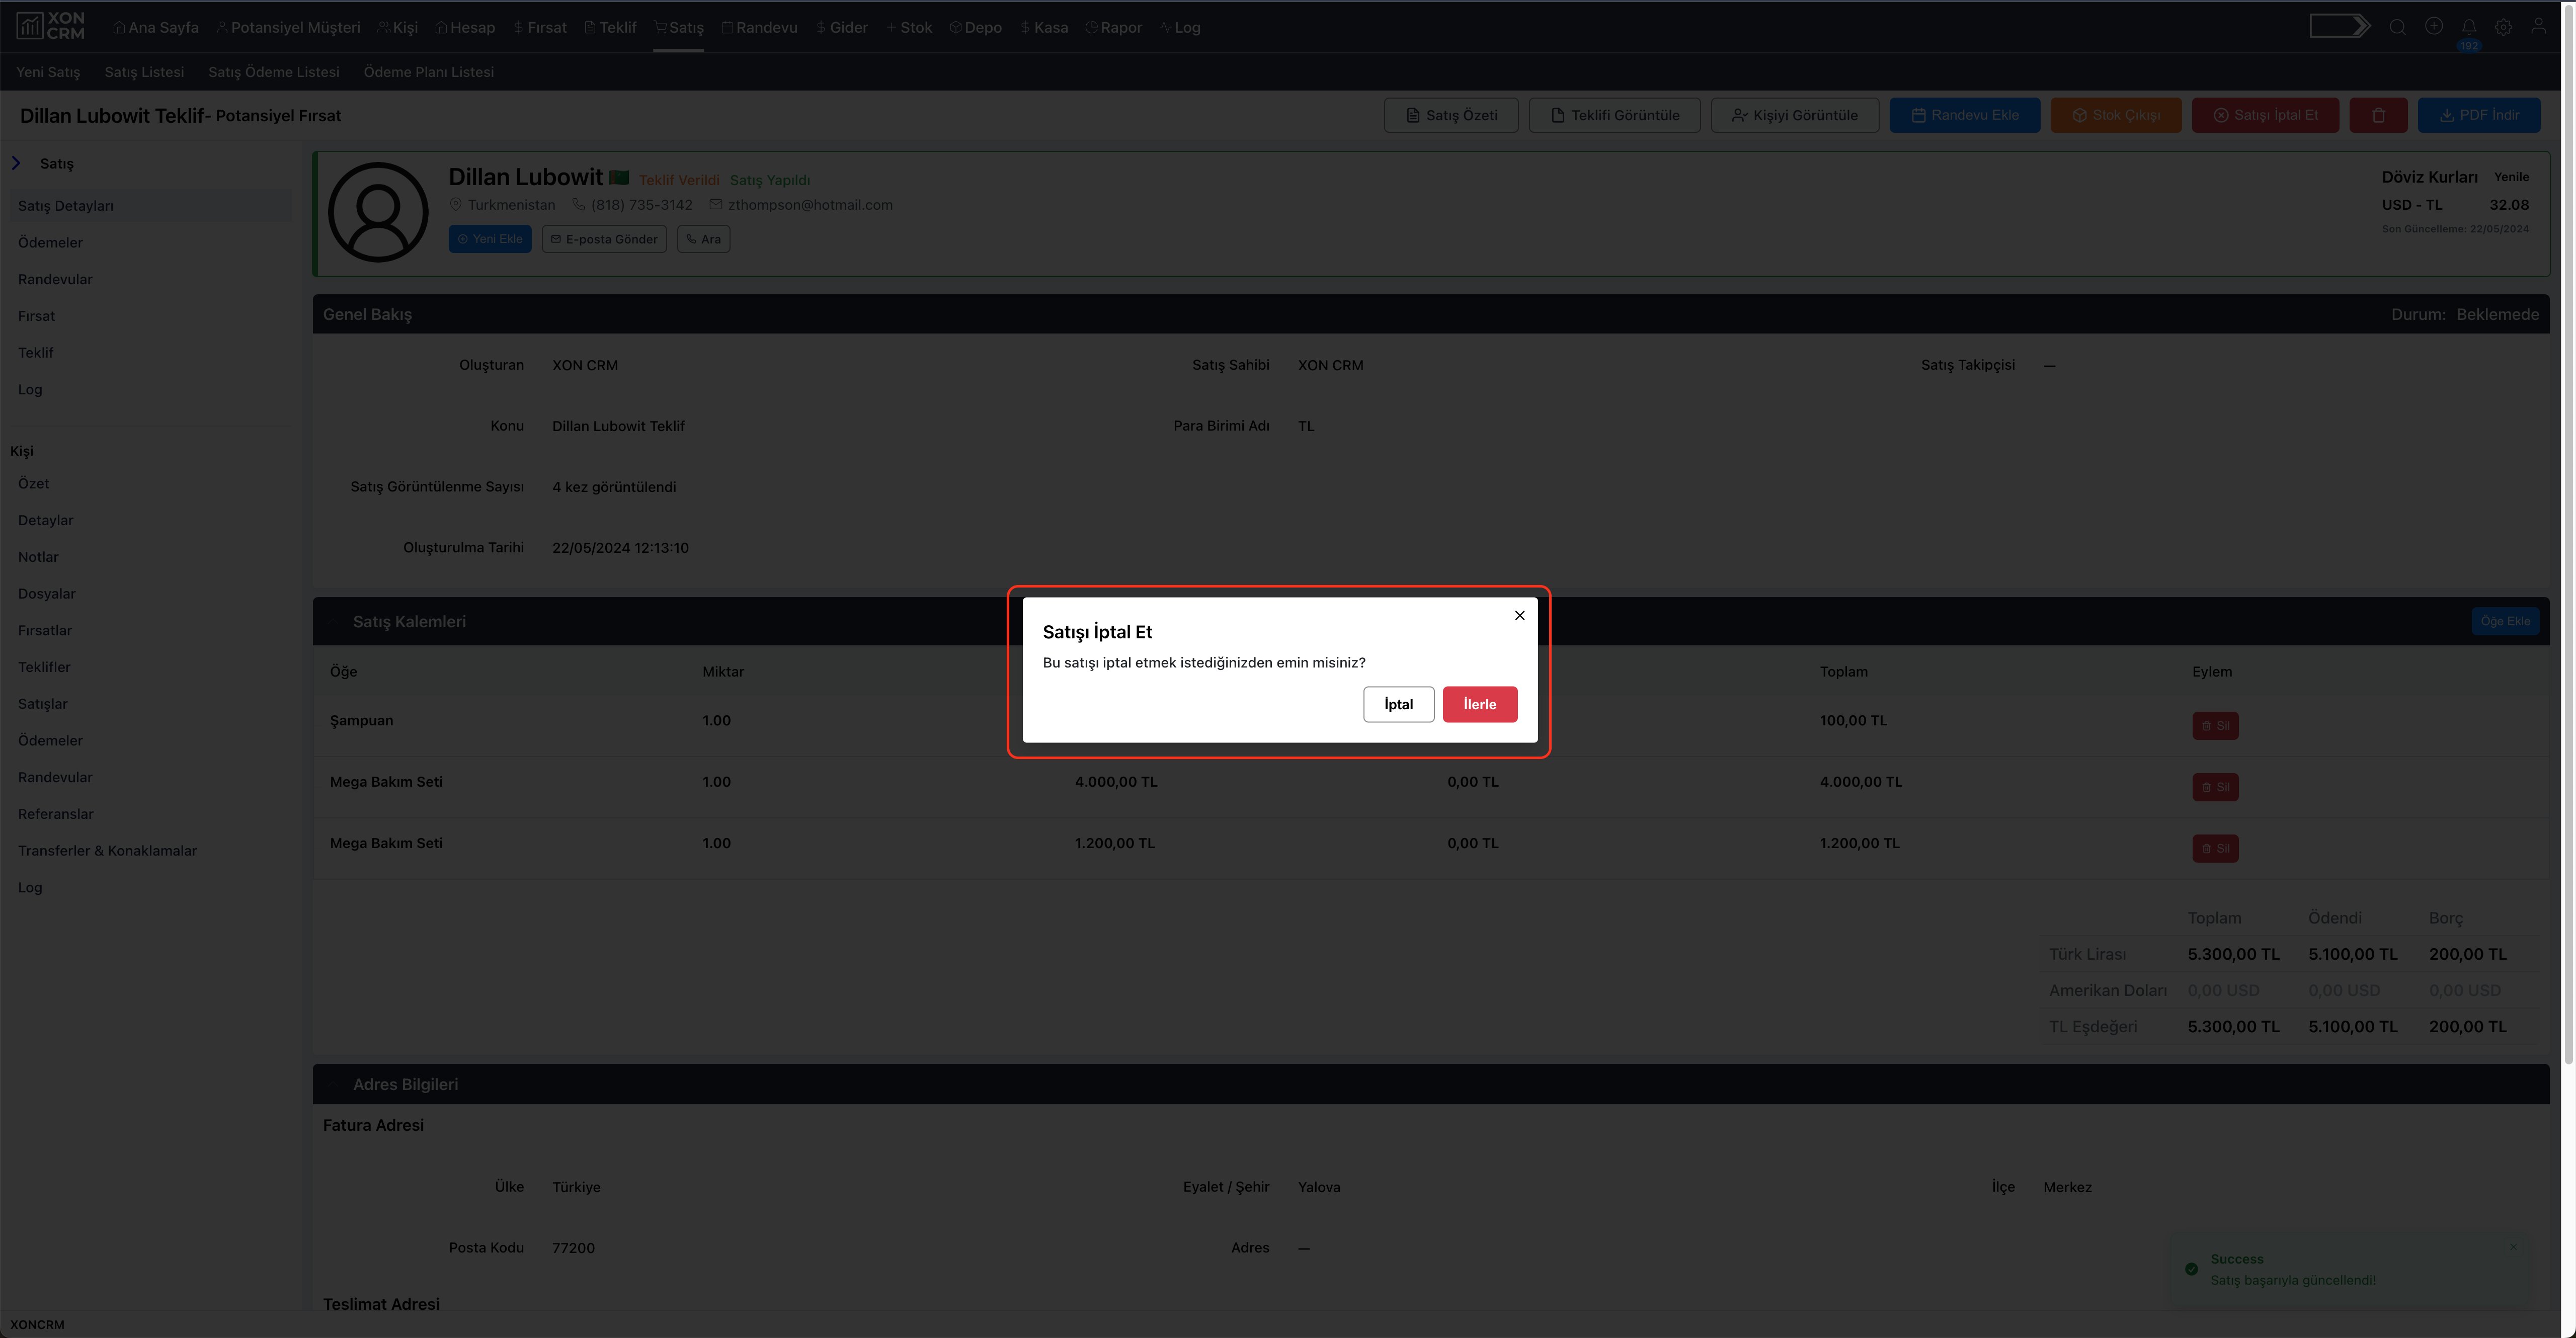Screen dimensions: 2576x1338
Task: Dismiss the dialog with the İptal button
Action: pos(1398,704)
